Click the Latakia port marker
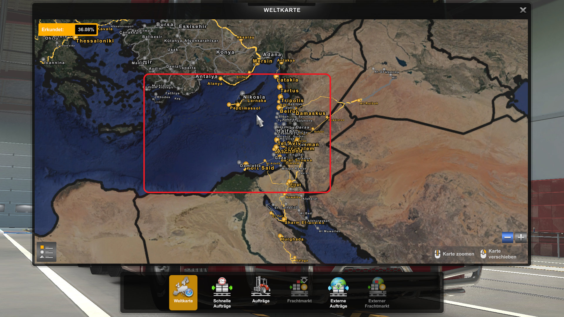Image resolution: width=564 pixels, height=317 pixels. click(x=276, y=77)
